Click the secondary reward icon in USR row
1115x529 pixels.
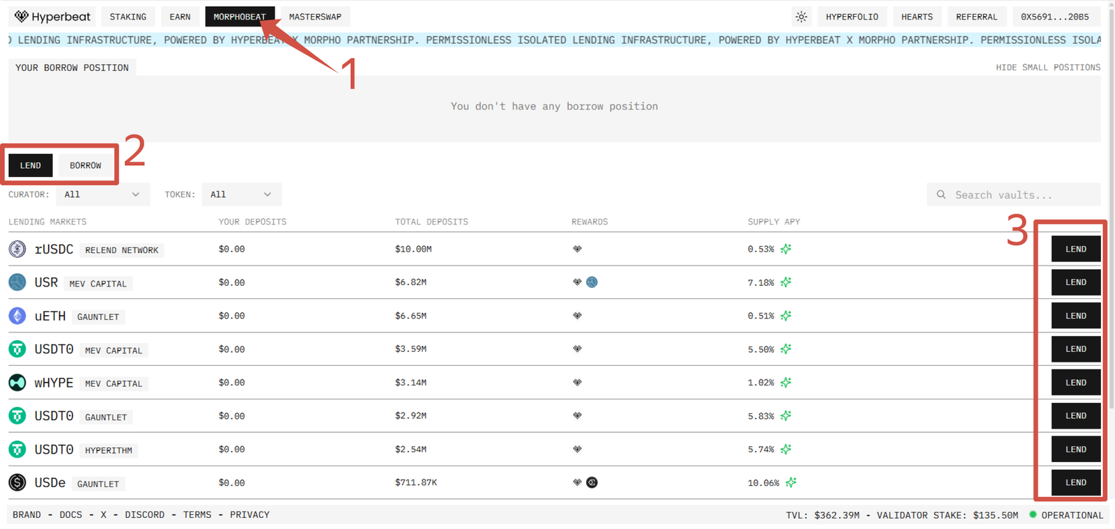(592, 282)
